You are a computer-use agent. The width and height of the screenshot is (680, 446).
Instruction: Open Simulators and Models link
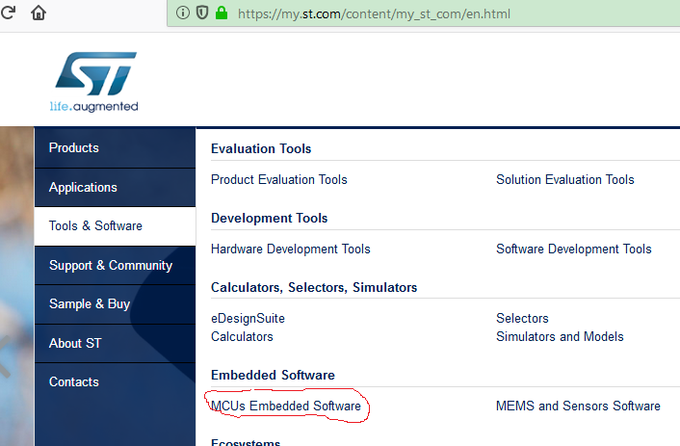point(560,337)
